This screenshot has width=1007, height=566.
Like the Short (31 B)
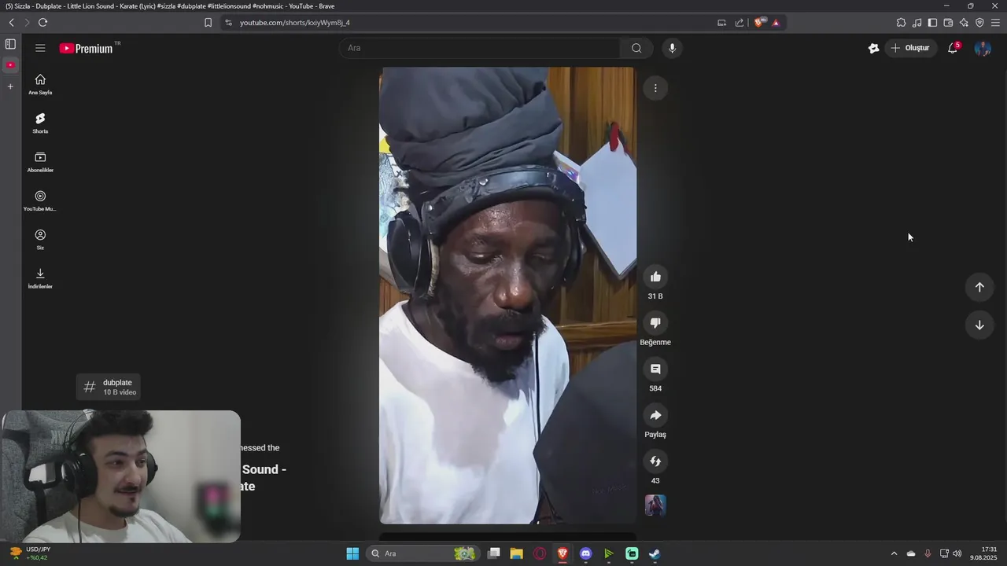coord(655,277)
